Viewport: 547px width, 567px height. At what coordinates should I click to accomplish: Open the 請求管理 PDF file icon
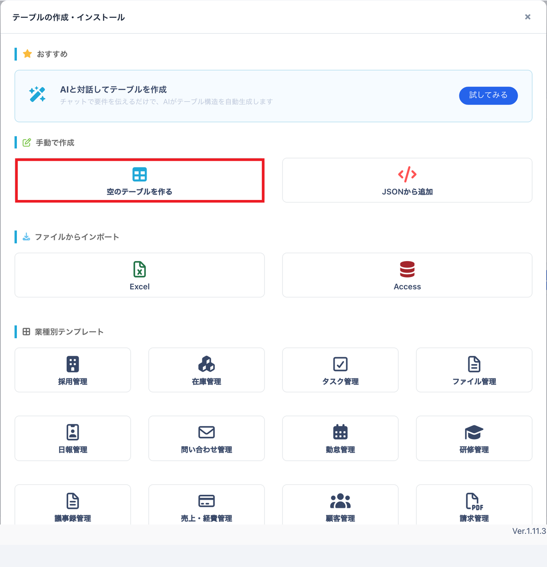[x=474, y=501]
